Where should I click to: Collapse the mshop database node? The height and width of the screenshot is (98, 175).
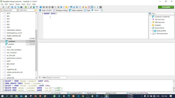pos(3,39)
